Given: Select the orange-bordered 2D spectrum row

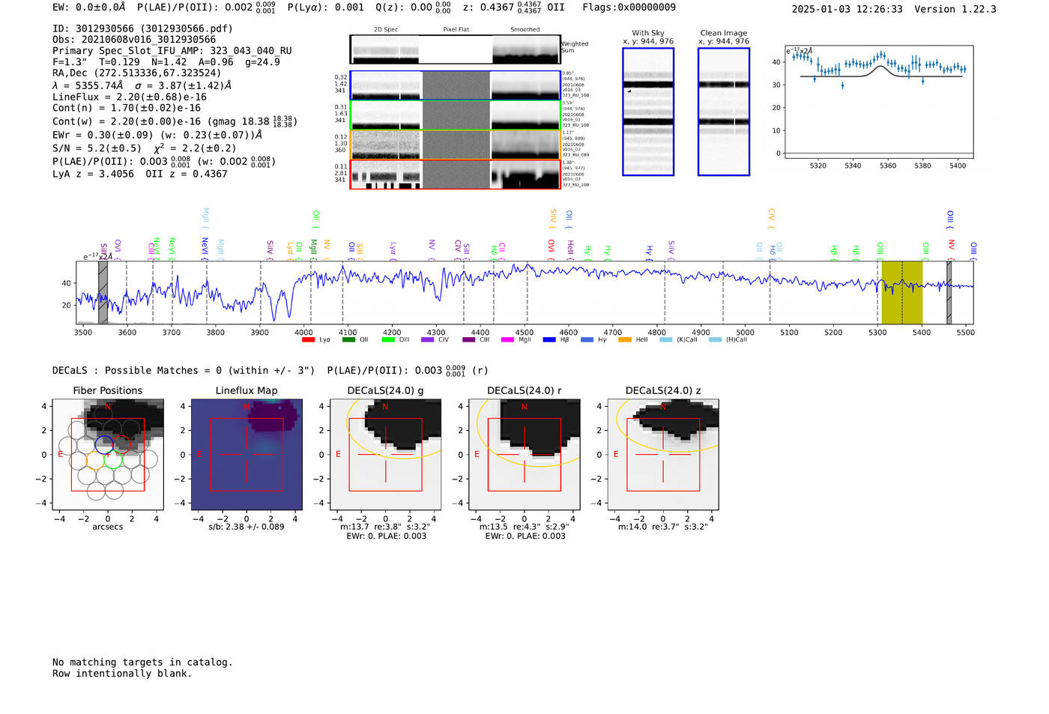Looking at the screenshot, I should 456,145.
